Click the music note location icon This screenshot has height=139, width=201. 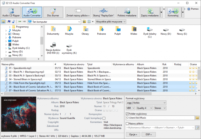pyautogui.click(x=14, y=22)
